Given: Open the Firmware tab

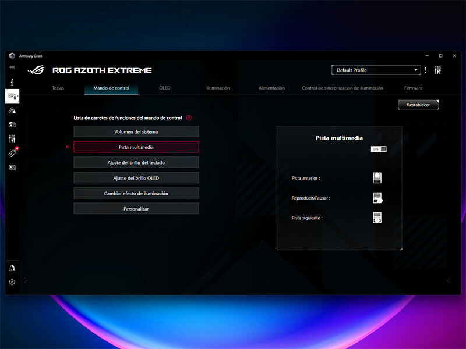Looking at the screenshot, I should click(x=414, y=88).
